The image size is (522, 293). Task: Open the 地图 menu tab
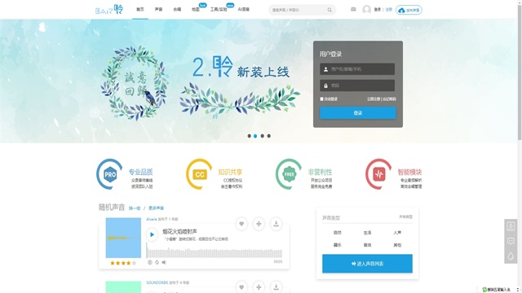pyautogui.click(x=196, y=10)
